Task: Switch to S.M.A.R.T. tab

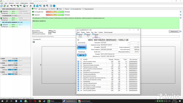Action: (52, 9)
